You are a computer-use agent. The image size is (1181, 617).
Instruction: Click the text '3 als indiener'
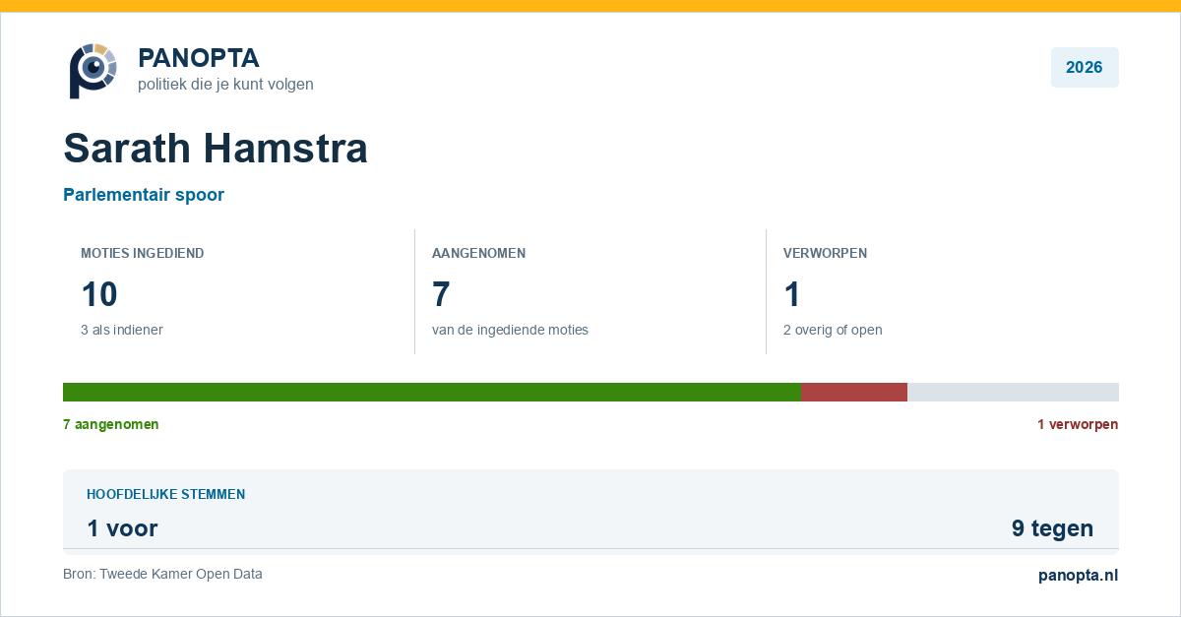[122, 330]
